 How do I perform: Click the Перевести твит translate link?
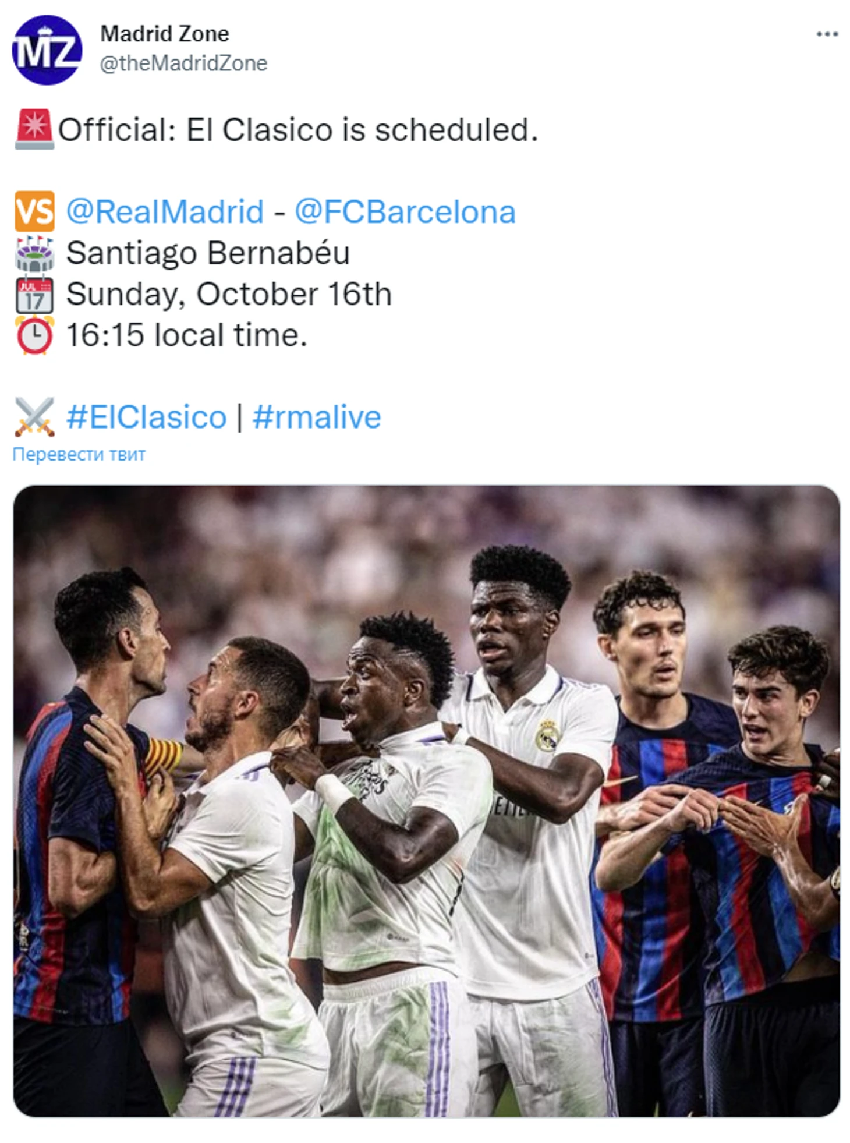click(x=79, y=454)
